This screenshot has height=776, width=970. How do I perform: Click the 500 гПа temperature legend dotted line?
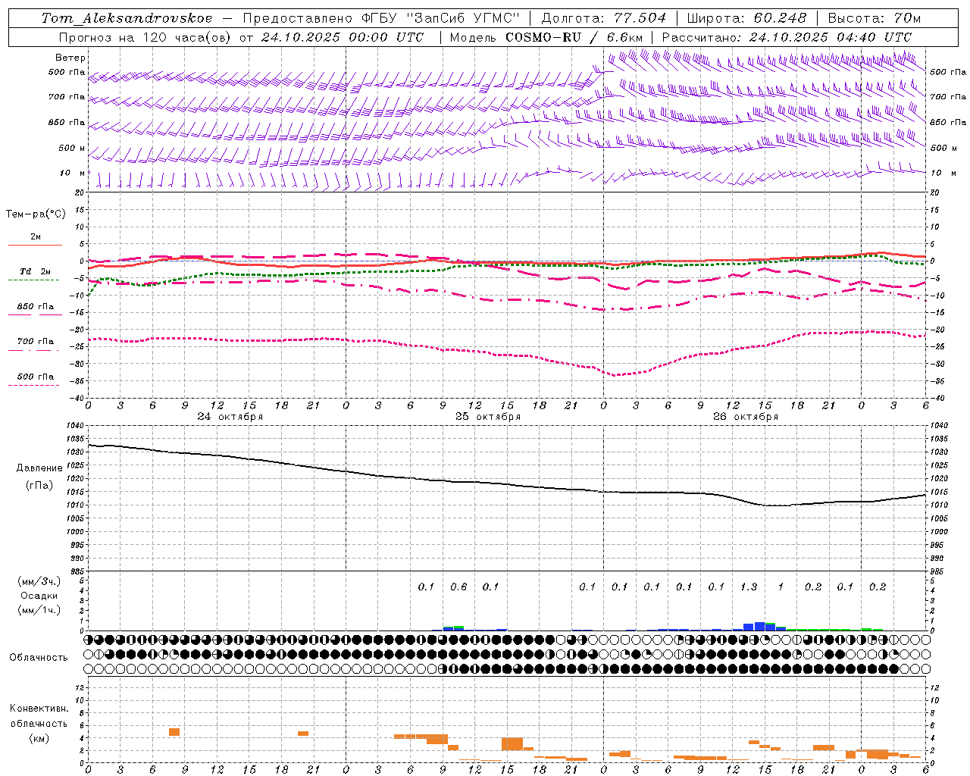point(34,385)
